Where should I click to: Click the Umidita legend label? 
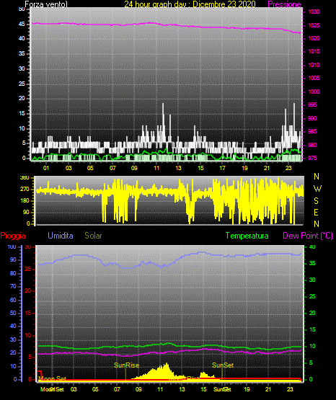point(61,235)
